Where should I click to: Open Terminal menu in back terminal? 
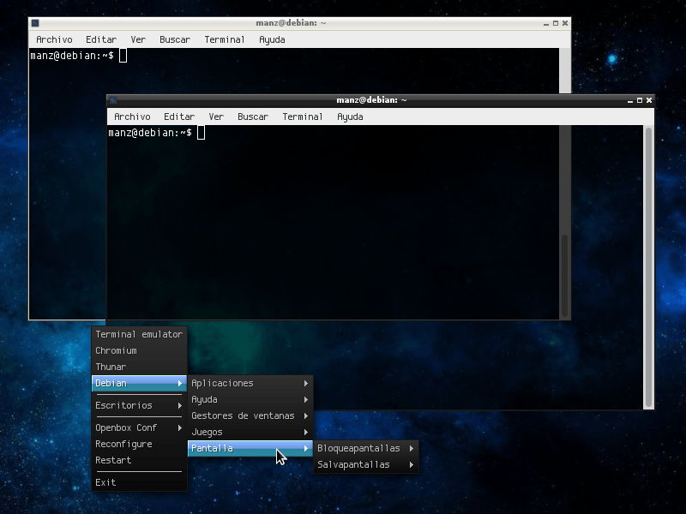coord(225,39)
